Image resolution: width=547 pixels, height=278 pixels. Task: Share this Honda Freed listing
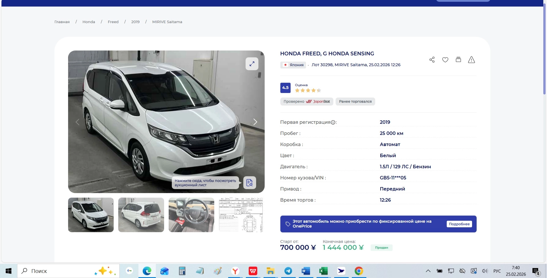(432, 60)
